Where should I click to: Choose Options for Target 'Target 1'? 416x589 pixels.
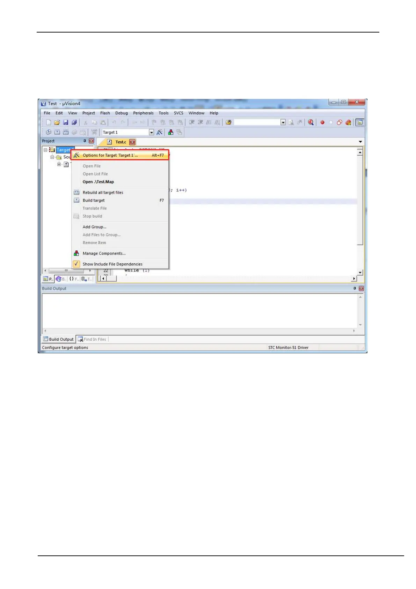pos(120,155)
